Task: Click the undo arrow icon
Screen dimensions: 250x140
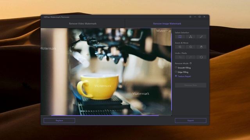Action: point(180,57)
